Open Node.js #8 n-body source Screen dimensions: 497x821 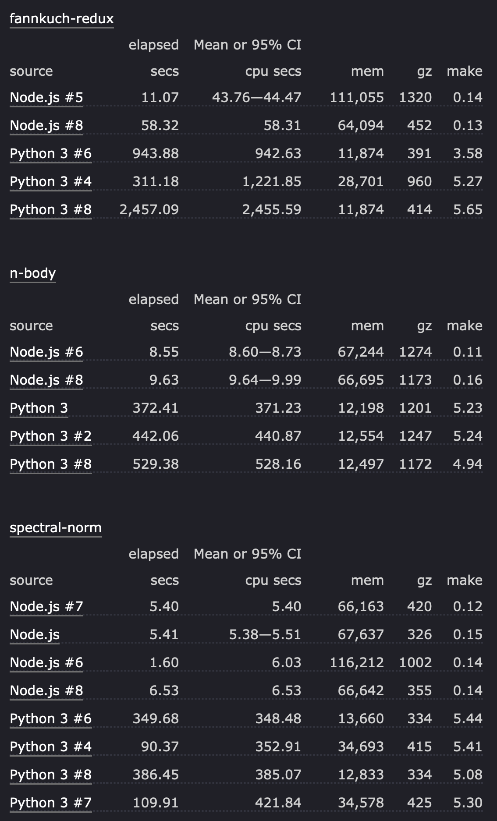pyautogui.click(x=46, y=380)
